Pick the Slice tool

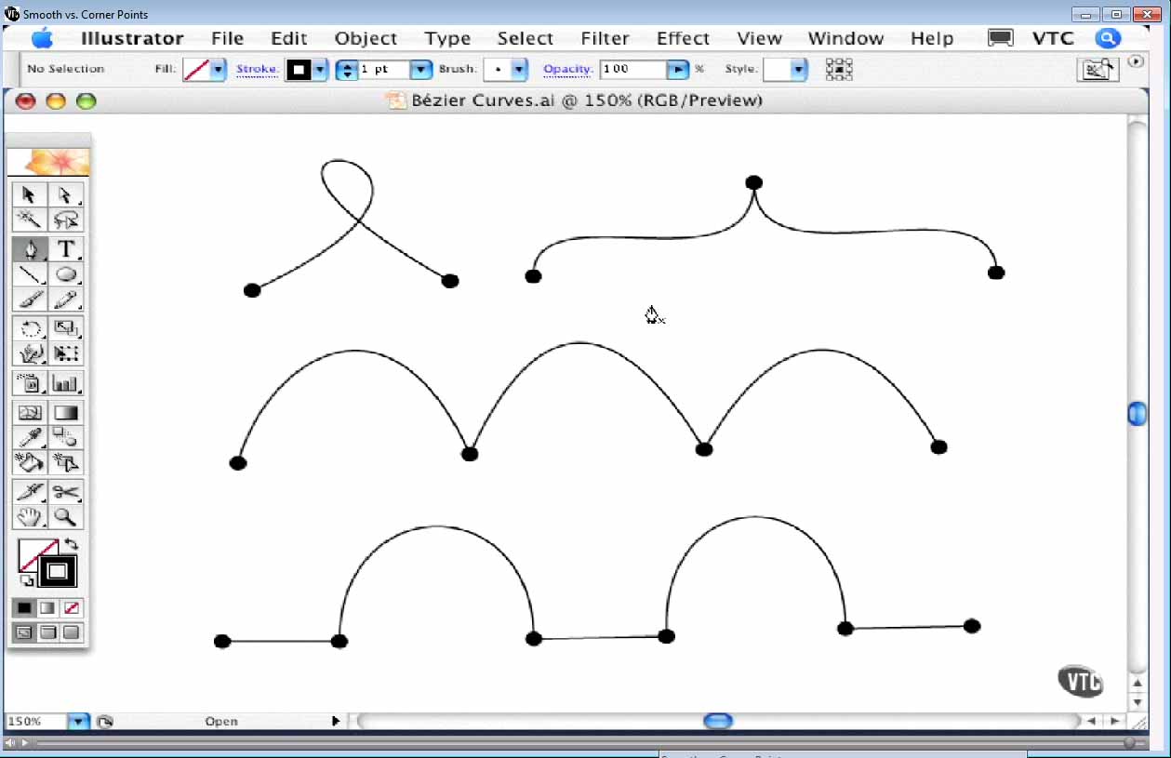point(30,492)
